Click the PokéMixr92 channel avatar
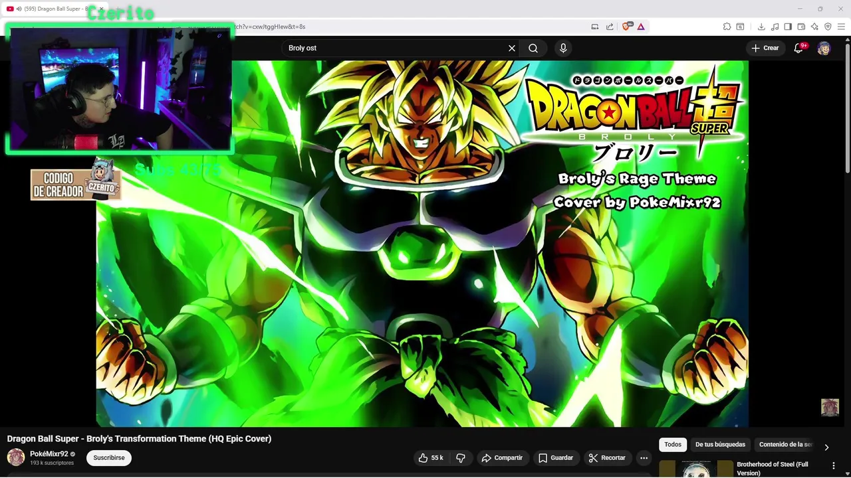 point(16,457)
